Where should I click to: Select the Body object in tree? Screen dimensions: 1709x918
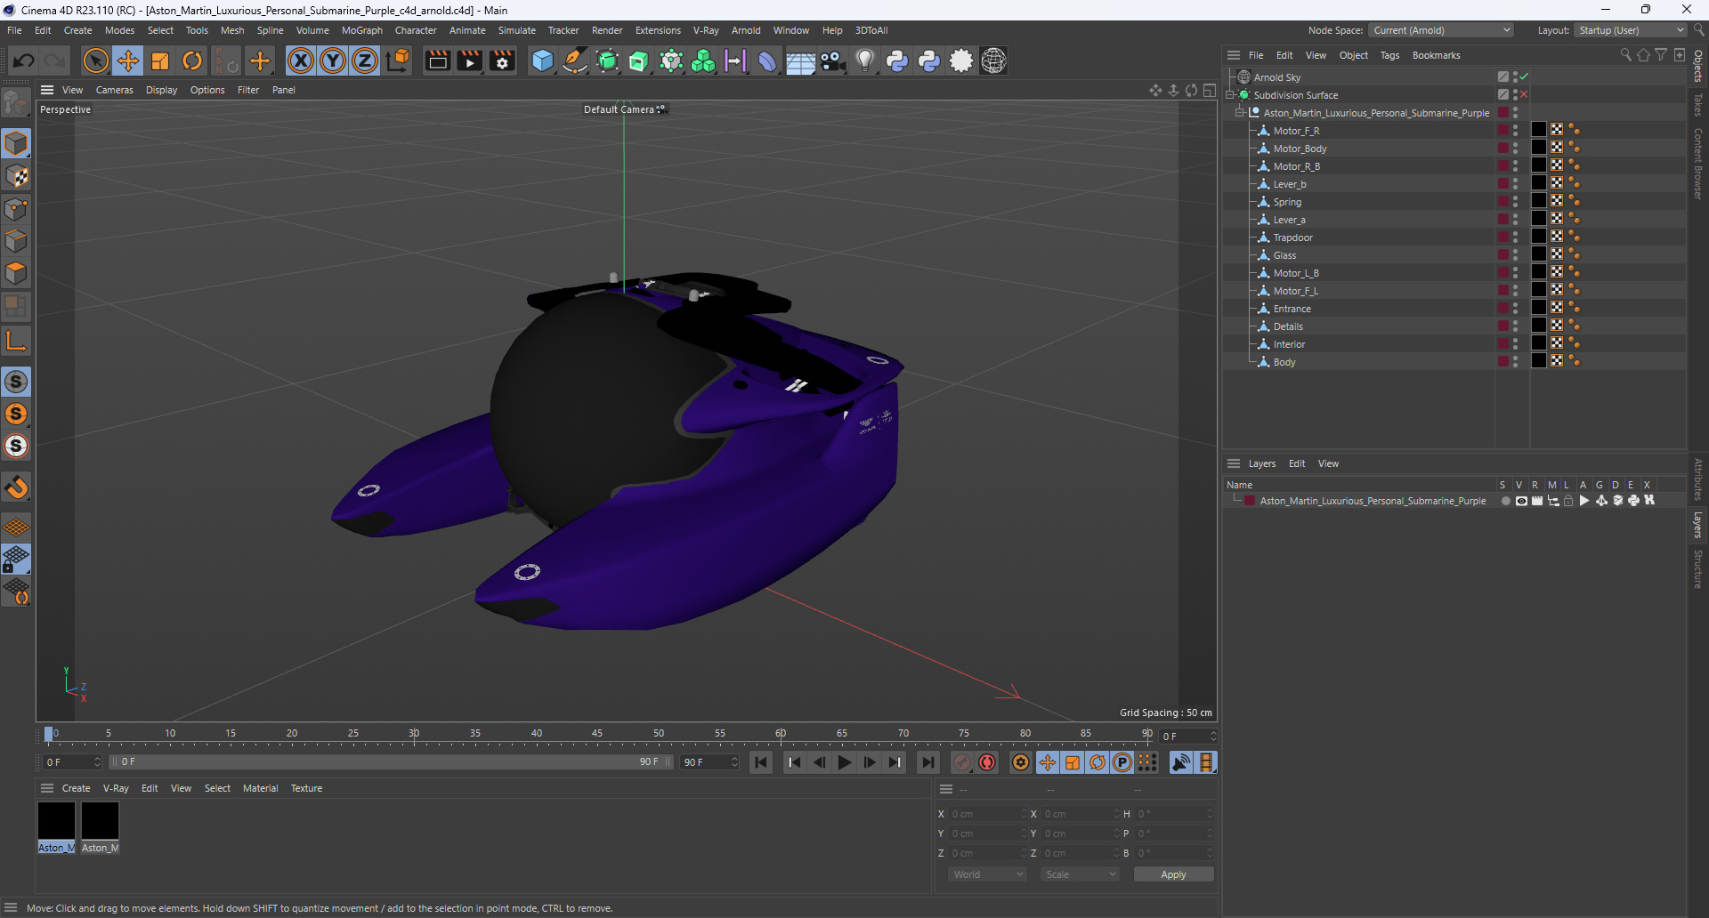pos(1284,362)
